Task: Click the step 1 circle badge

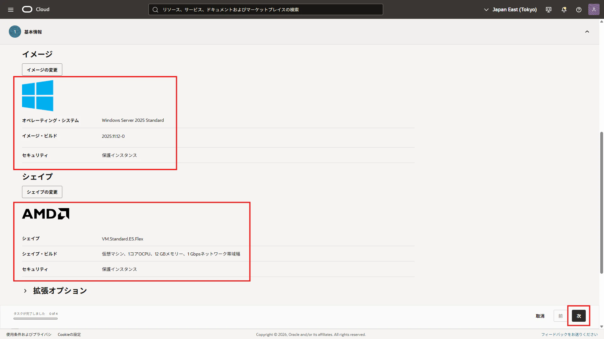Action: coord(15,32)
